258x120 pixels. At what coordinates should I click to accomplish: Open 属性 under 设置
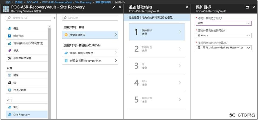pos(27,75)
